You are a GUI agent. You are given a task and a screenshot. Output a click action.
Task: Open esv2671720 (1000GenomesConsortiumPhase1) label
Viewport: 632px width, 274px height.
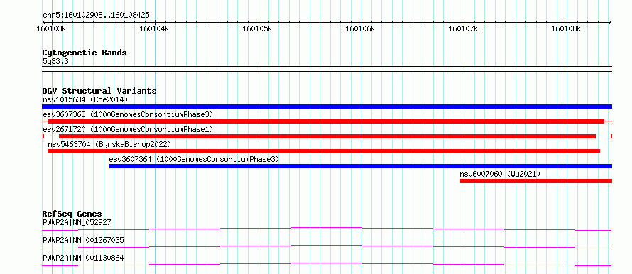(x=127, y=129)
